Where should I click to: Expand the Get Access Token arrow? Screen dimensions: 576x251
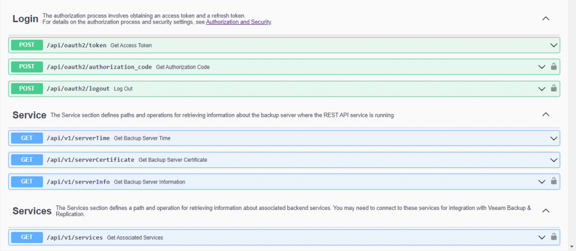(553, 45)
